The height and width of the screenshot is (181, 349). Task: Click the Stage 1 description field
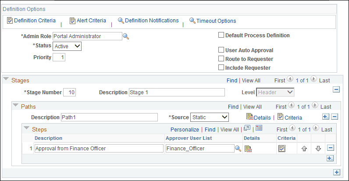177,92
